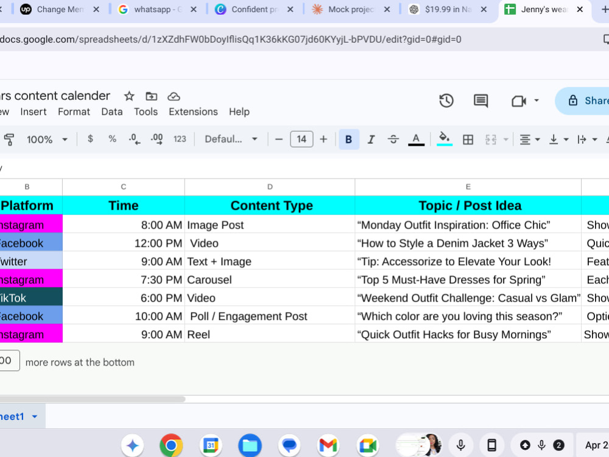
Task: Click the Share button
Action: [x=582, y=101]
